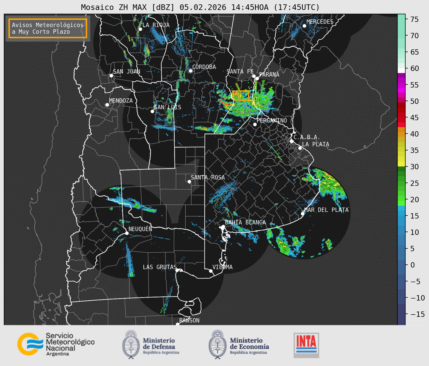Image resolution: width=429 pixels, height=366 pixels.
Task: Click the Mercedes city marker
Action: pos(304,26)
